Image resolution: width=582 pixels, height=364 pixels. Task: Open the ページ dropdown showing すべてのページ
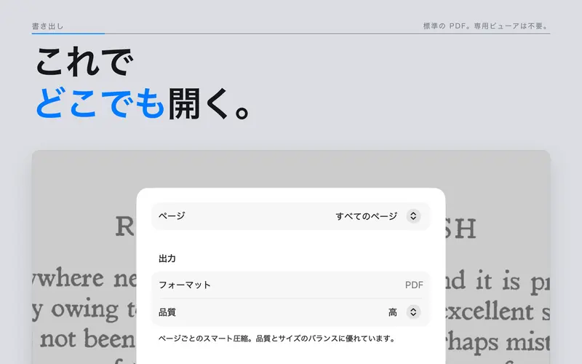290,215
